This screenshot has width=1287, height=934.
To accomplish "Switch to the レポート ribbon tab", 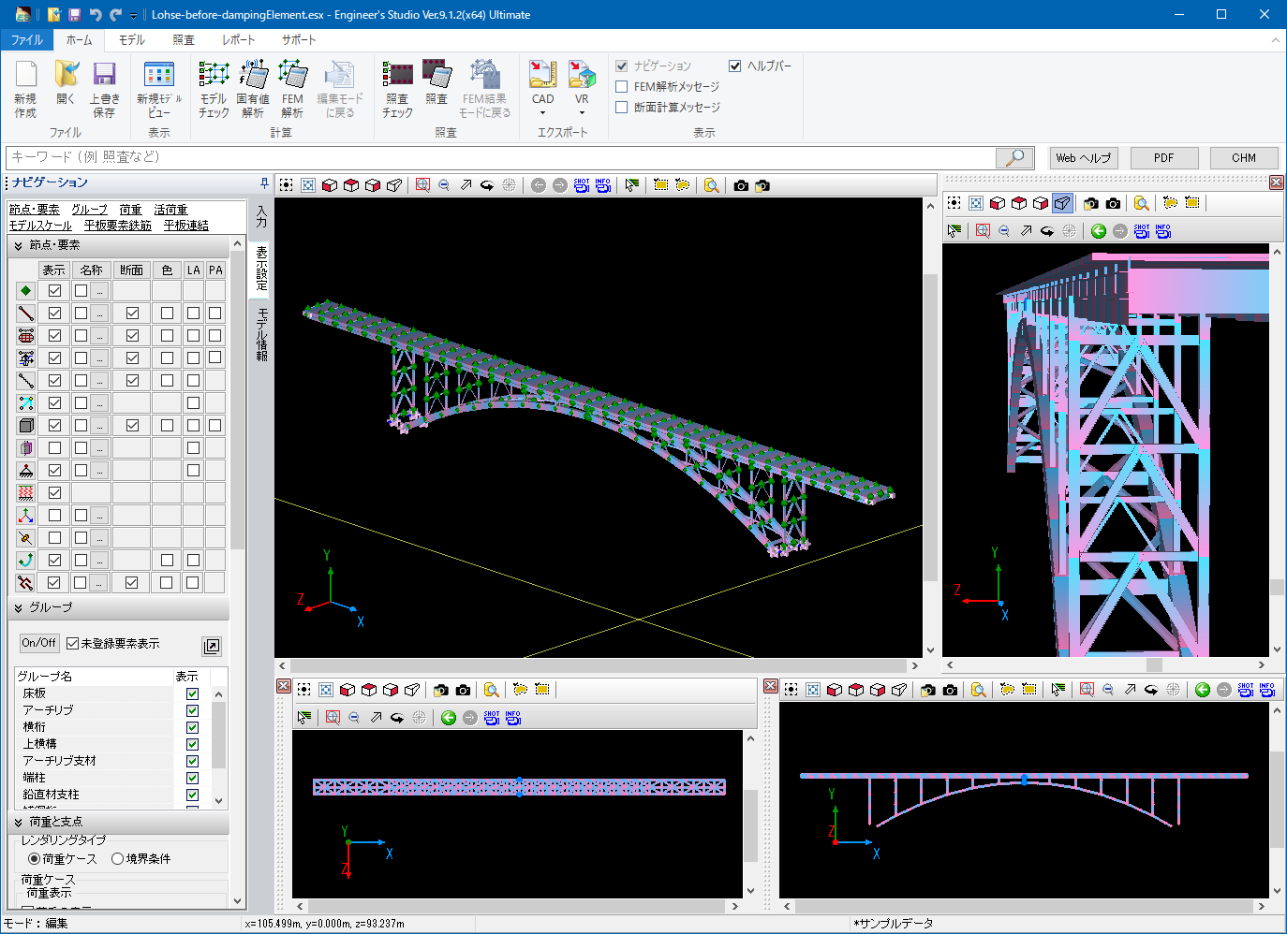I will 238,40.
